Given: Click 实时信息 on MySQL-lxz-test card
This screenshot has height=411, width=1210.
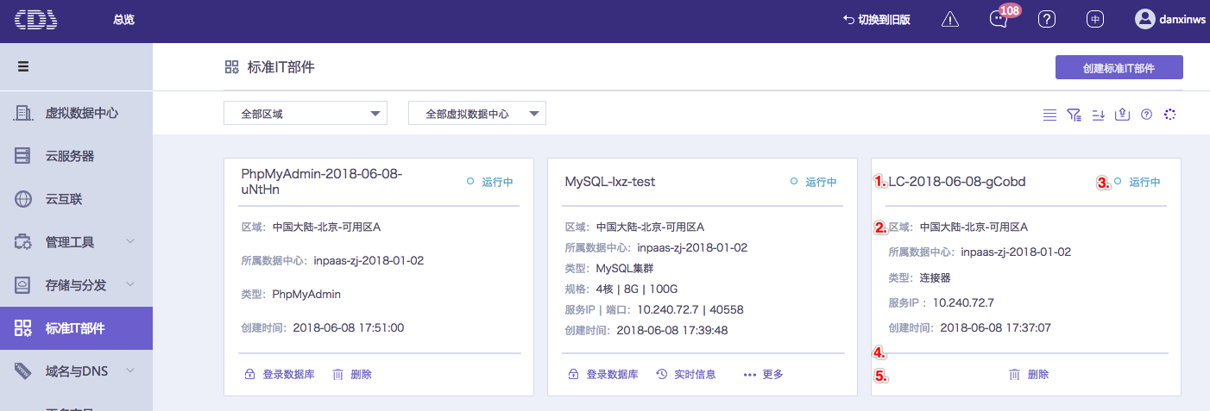Looking at the screenshot, I should pos(695,374).
